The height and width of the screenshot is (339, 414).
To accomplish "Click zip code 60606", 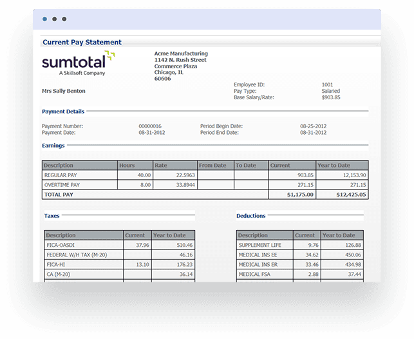I will click(x=162, y=79).
